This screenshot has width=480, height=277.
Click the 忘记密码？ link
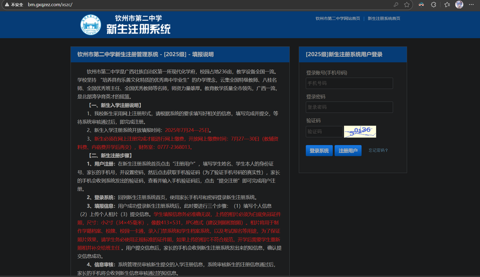coord(378,150)
